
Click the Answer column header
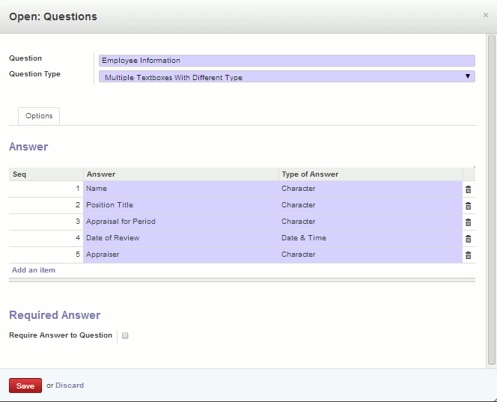(x=180, y=174)
